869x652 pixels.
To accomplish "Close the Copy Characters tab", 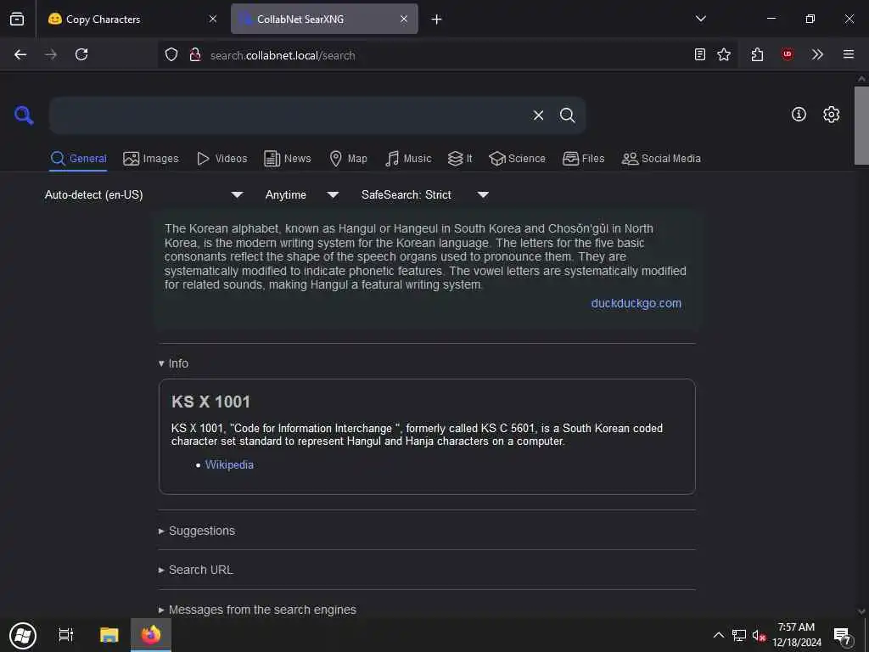I will pyautogui.click(x=213, y=19).
